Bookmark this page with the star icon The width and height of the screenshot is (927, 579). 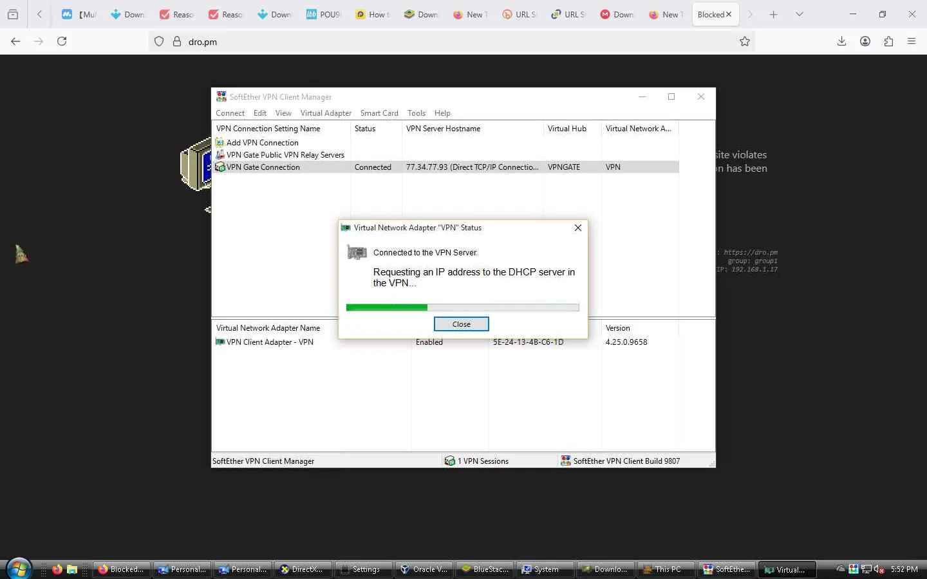click(x=745, y=42)
